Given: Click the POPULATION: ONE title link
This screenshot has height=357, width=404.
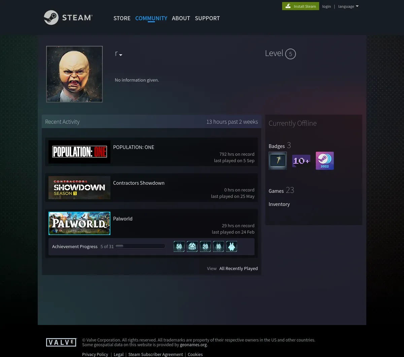Looking at the screenshot, I should click(134, 147).
